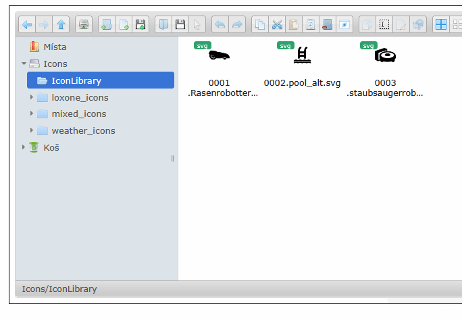Select the IconLibrary folder in the tree
The height and width of the screenshot is (321, 462).
point(101,80)
